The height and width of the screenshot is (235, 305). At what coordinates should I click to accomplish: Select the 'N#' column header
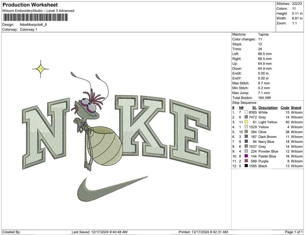point(241,107)
